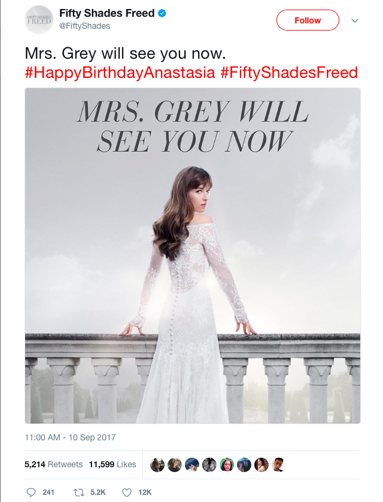Follow the Fifty Shades Freed account
Screen dimensions: 383x502
coord(308,20)
